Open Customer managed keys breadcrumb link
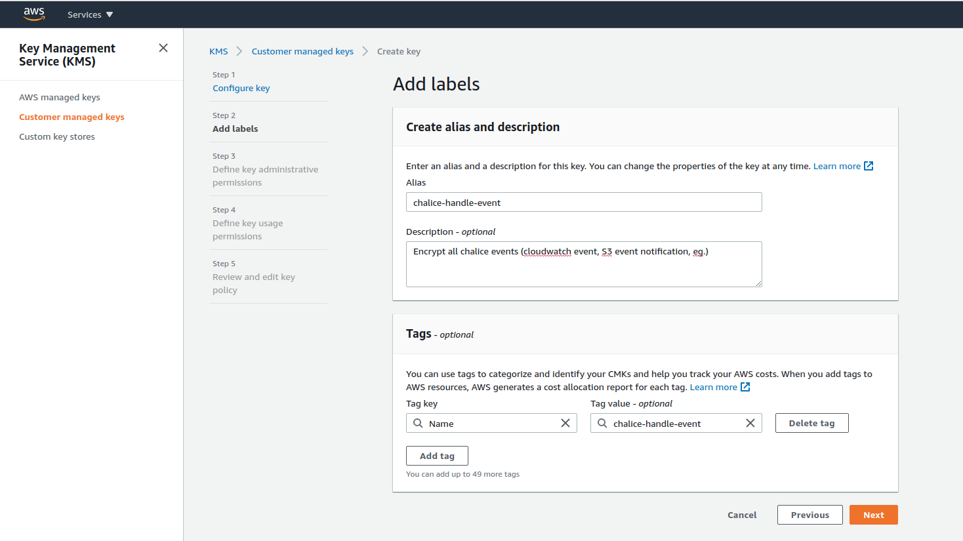The height and width of the screenshot is (541, 963). coord(302,51)
